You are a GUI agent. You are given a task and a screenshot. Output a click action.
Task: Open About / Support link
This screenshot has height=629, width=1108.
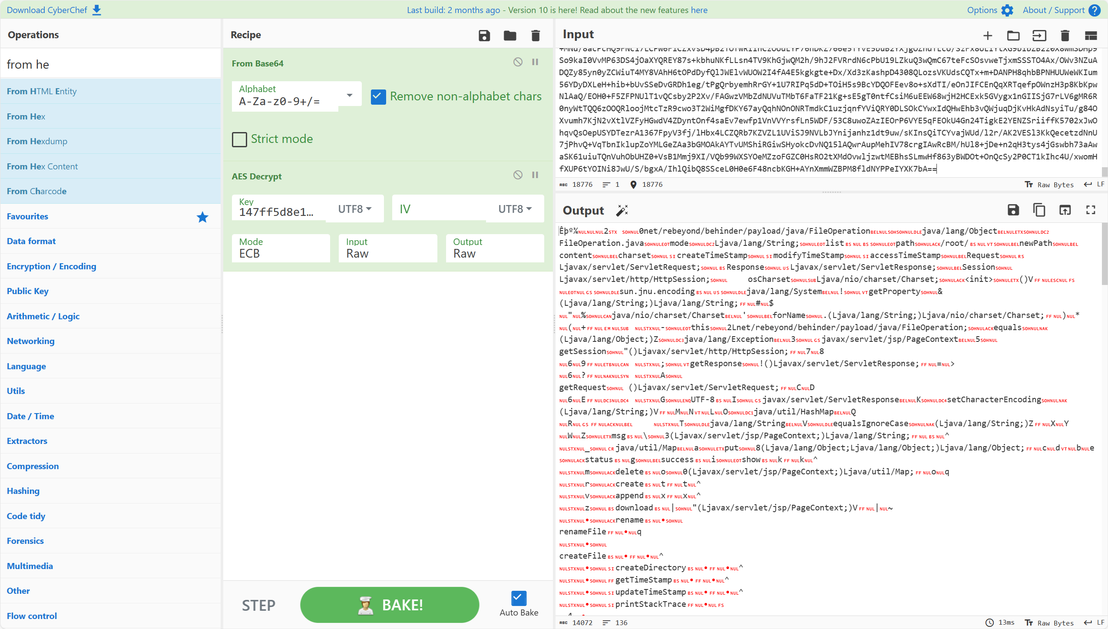coord(1061,10)
